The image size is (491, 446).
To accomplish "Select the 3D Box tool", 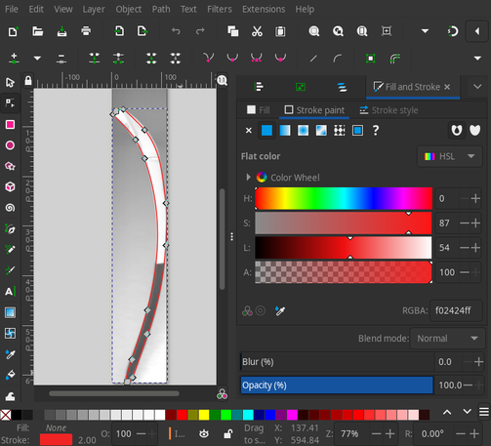I will (10, 187).
